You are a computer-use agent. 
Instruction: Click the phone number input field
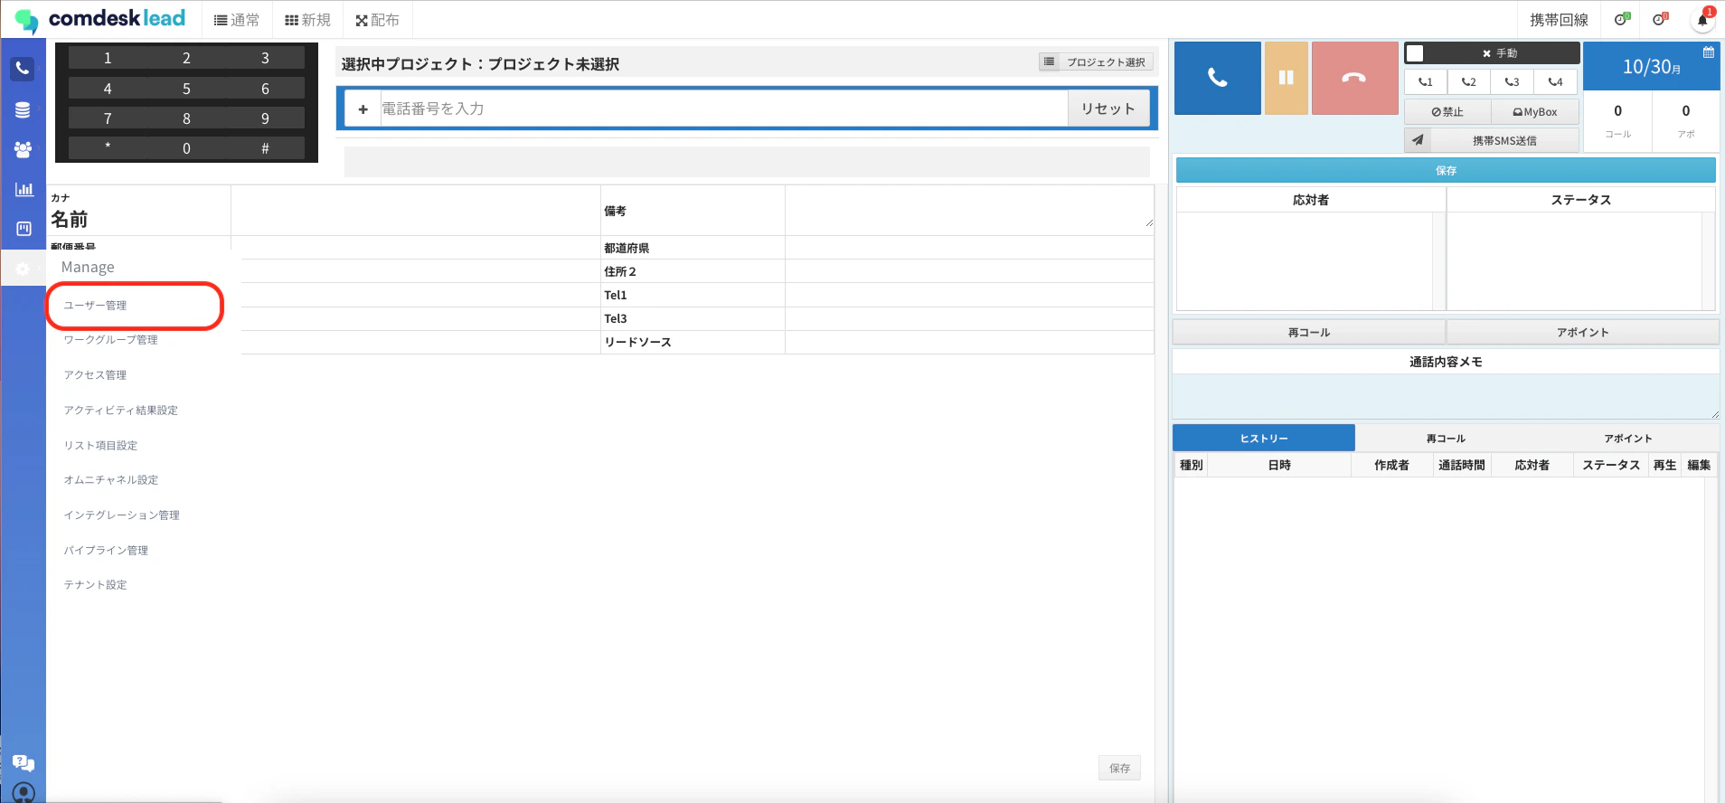724,109
